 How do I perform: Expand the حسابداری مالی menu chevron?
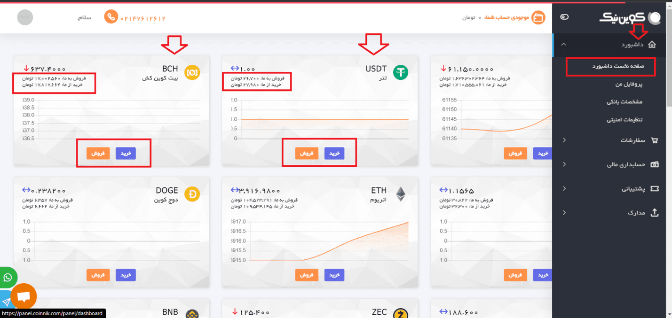pos(564,164)
